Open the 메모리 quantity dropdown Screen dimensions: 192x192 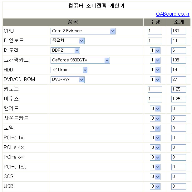pyautogui.click(x=155, y=50)
